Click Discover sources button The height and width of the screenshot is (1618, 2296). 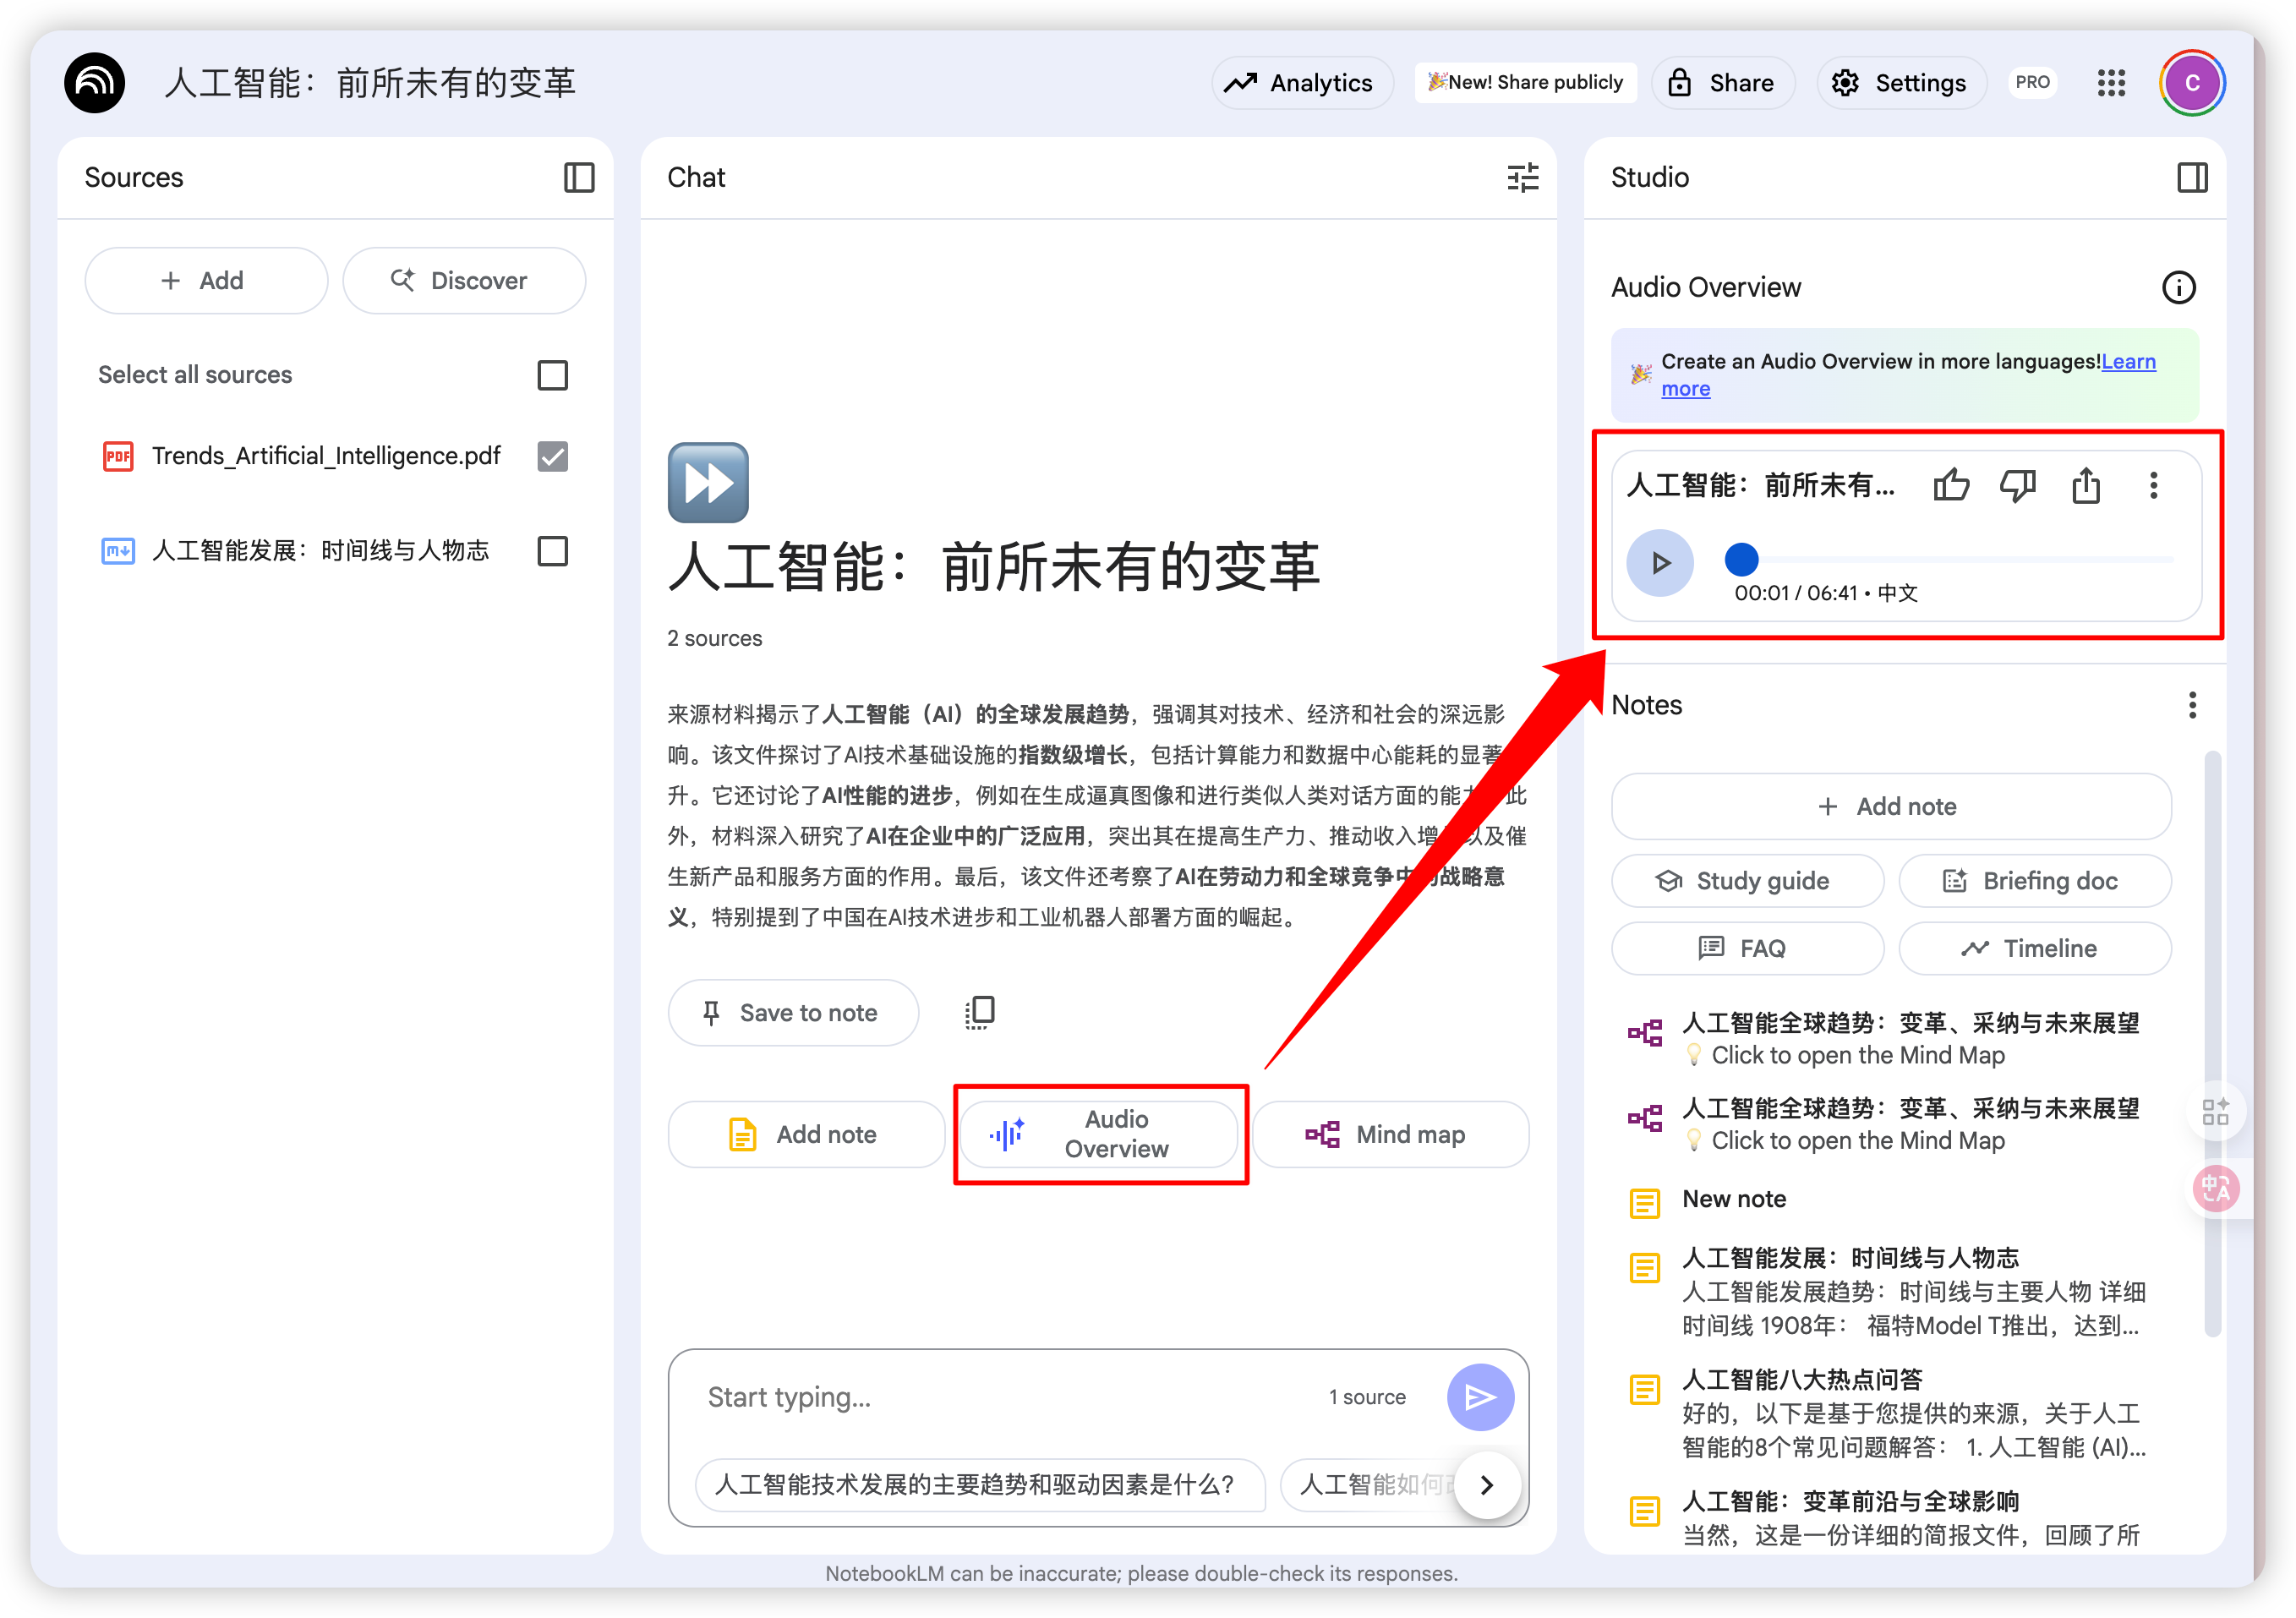click(464, 281)
